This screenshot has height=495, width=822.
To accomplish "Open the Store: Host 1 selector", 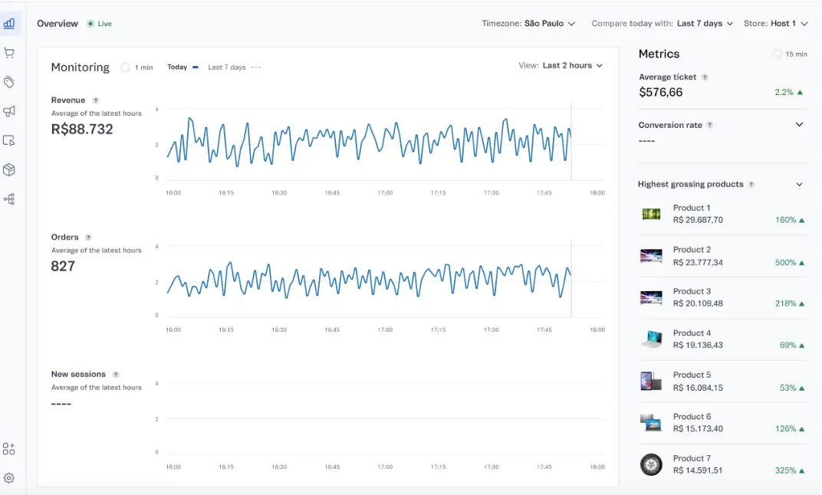I will coord(775,24).
